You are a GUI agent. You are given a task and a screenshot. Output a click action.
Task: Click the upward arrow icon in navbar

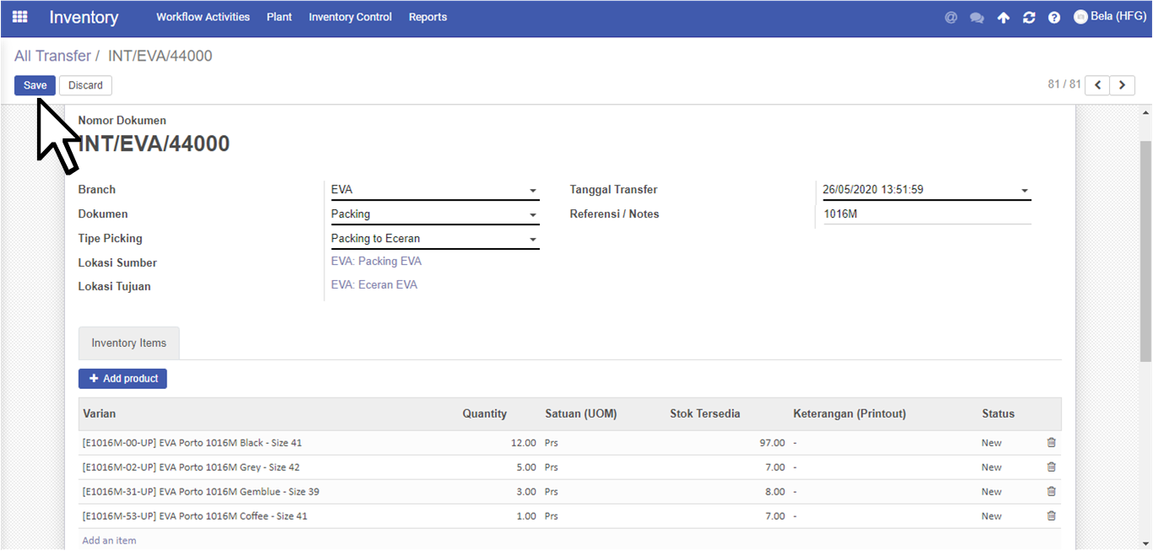click(1003, 17)
